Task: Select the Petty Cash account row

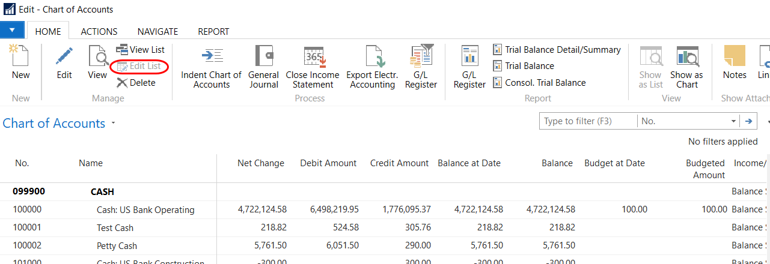Action: tap(117, 245)
